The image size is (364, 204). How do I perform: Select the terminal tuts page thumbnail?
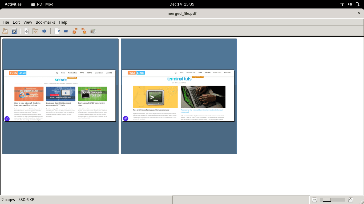pyautogui.click(x=179, y=96)
